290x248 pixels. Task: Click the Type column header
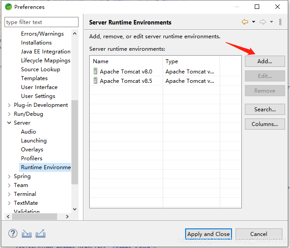[191, 61]
